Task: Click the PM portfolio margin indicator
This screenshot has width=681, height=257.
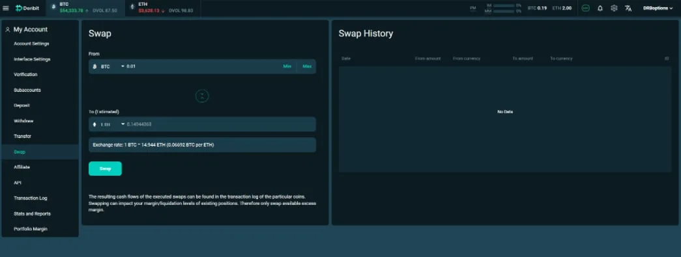Action: pyautogui.click(x=473, y=8)
